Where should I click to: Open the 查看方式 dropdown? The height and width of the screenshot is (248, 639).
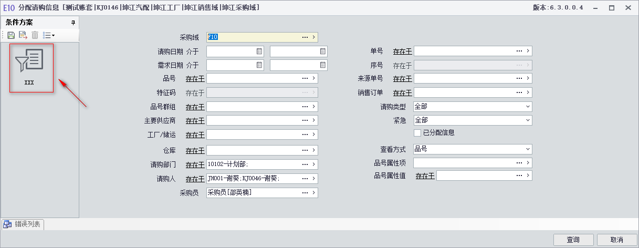click(x=528, y=149)
